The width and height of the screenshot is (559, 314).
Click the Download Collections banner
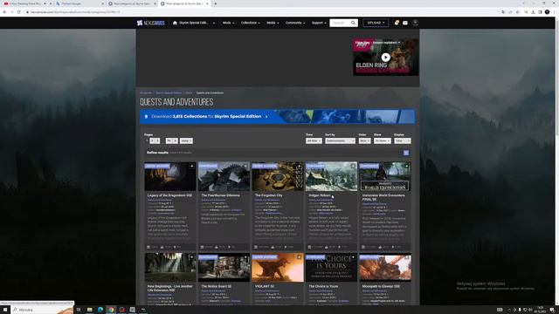(x=278, y=117)
